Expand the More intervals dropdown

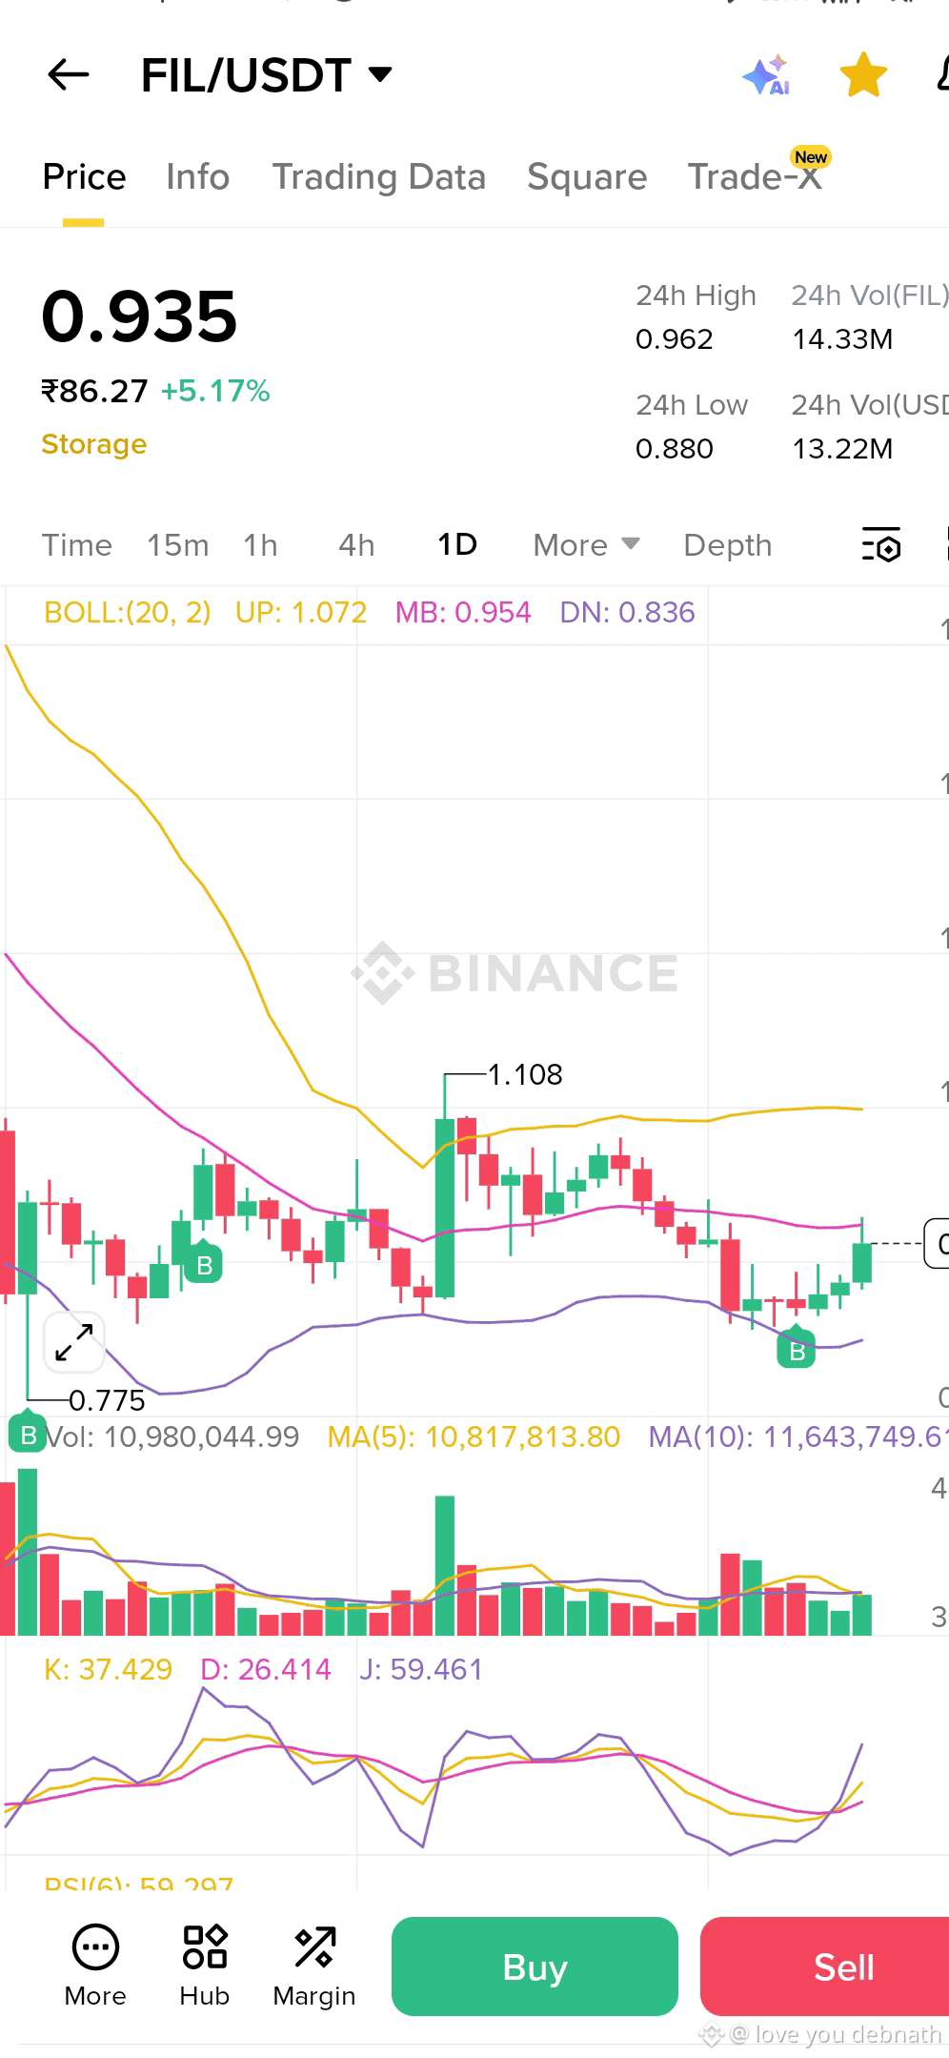click(x=586, y=545)
